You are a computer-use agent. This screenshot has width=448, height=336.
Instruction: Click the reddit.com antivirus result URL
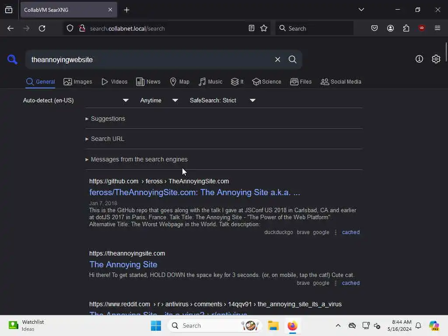coord(215,304)
